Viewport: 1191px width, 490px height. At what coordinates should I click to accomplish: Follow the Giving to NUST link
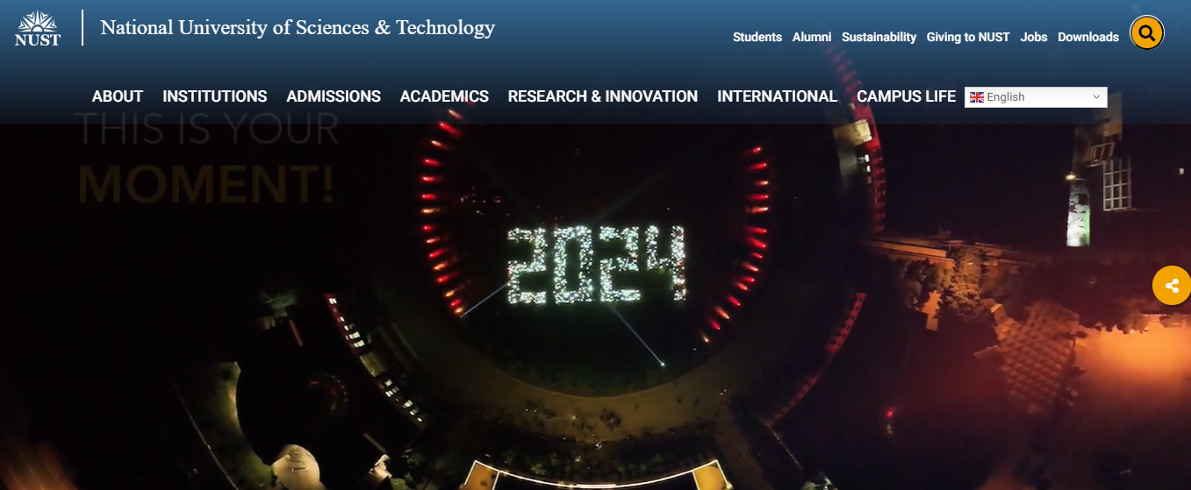tap(968, 37)
